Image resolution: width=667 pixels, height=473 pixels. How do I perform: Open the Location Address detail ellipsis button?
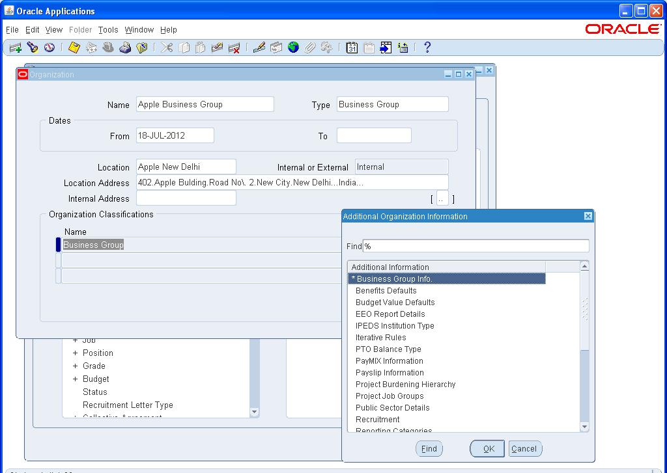click(444, 198)
